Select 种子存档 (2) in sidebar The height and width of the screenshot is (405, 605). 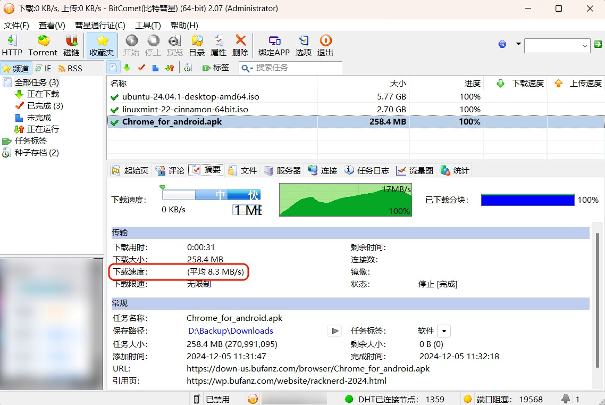click(x=37, y=153)
